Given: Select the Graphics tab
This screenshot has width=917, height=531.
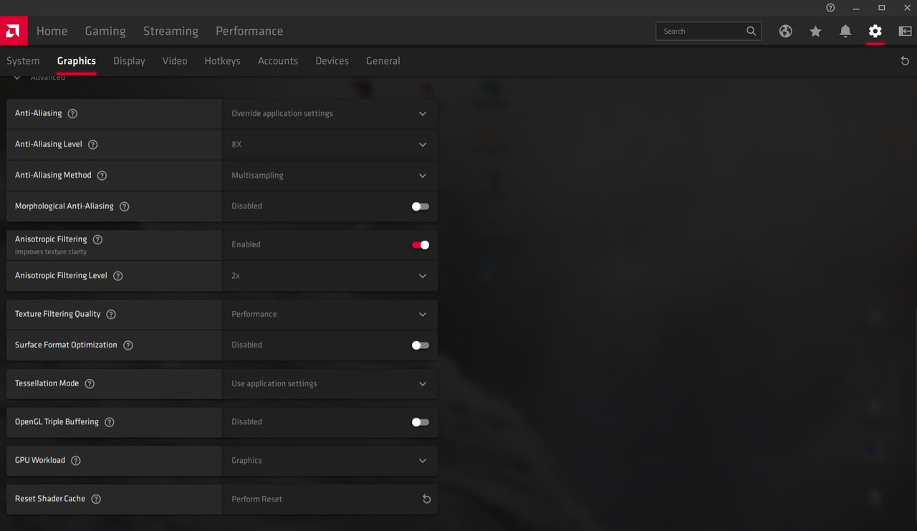Looking at the screenshot, I should [x=77, y=61].
